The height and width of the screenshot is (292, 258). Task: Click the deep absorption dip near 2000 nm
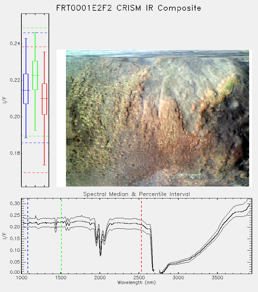tap(100, 254)
